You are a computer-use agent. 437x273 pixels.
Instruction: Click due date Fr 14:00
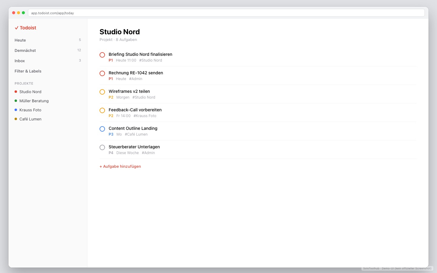click(124, 116)
